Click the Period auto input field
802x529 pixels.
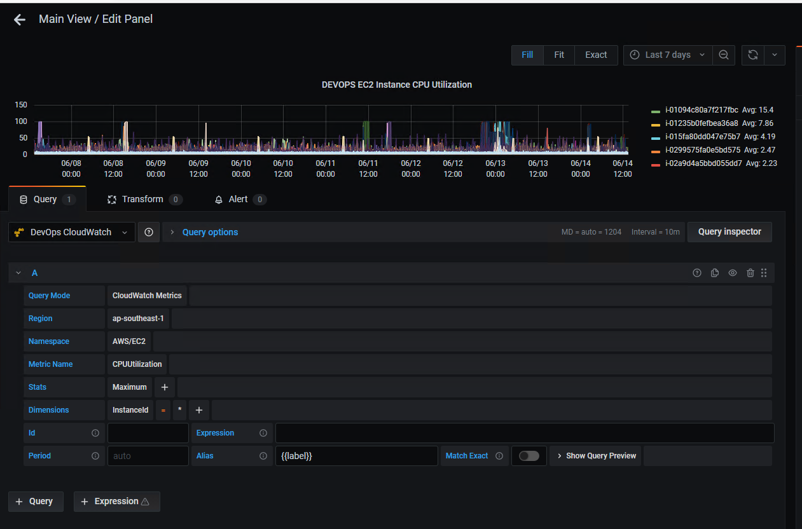coord(148,456)
